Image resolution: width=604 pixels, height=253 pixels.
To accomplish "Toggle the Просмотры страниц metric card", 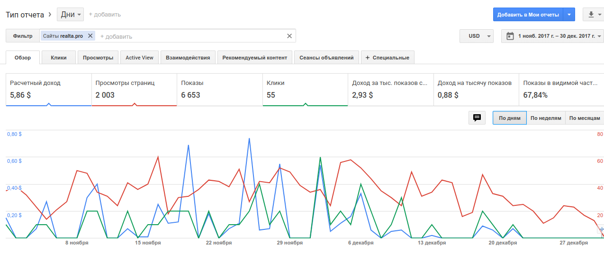I will click(x=134, y=89).
